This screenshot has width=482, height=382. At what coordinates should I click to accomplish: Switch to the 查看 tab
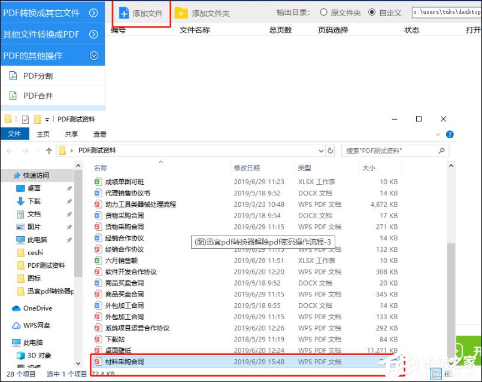pyautogui.click(x=99, y=134)
